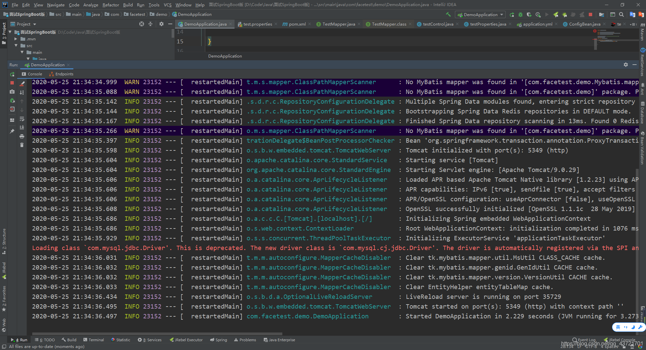Run DemoApplication with coverage
Viewport: 646px width, 350px height.
point(529,14)
